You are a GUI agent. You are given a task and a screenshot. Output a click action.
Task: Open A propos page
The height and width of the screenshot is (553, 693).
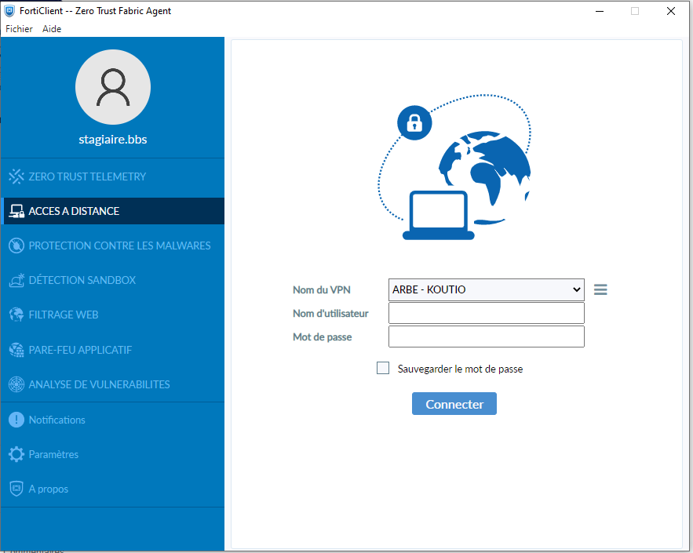point(112,489)
